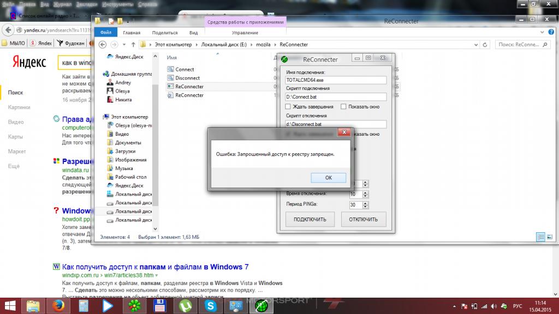Enable the Ждать завершения checkbox under connect script

pyautogui.click(x=289, y=107)
